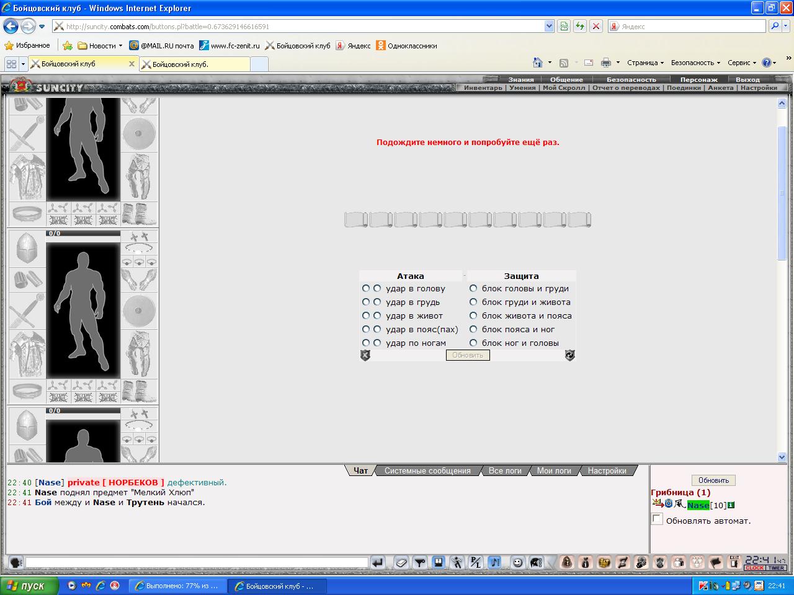
Task: Click the IE Home icon
Action: click(538, 63)
